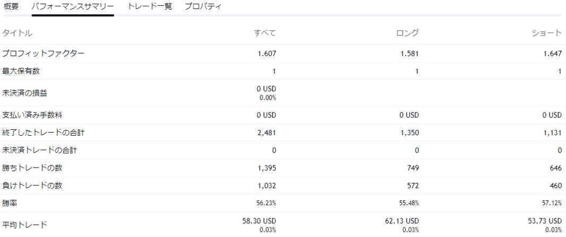
Task: Open the トレード一覧 tab
Action: (x=150, y=7)
